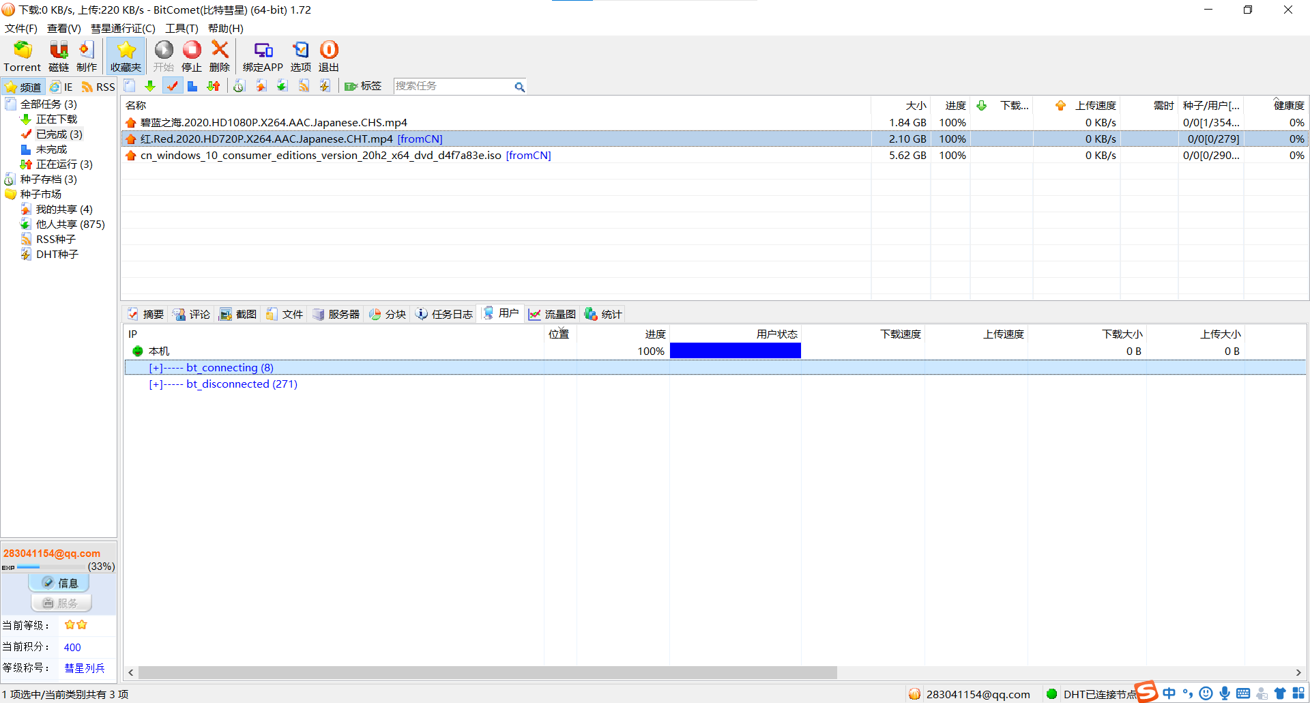
Task: Open 他人共享 (875)
Action: pos(70,225)
